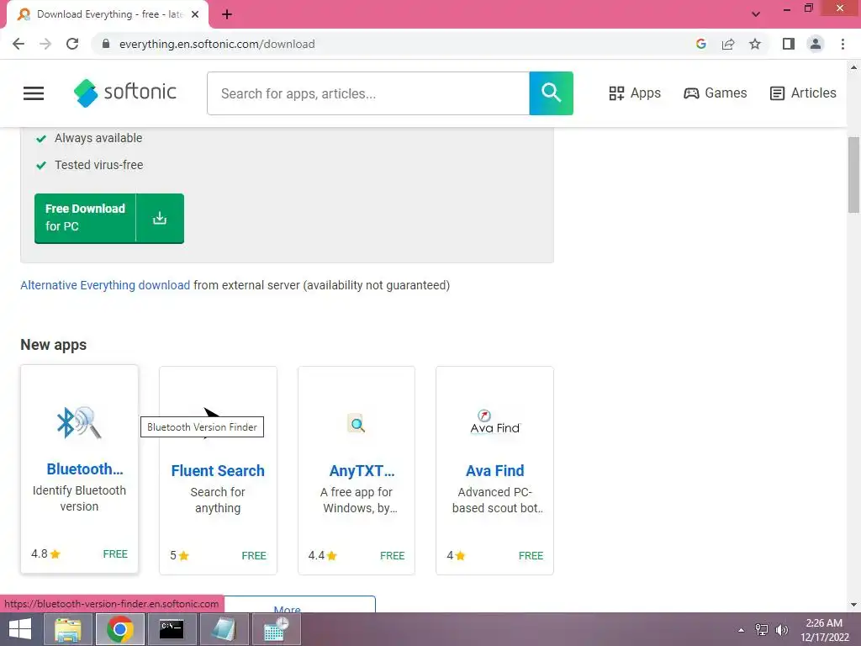Click the FREE label on Fluent Search card

pos(254,555)
